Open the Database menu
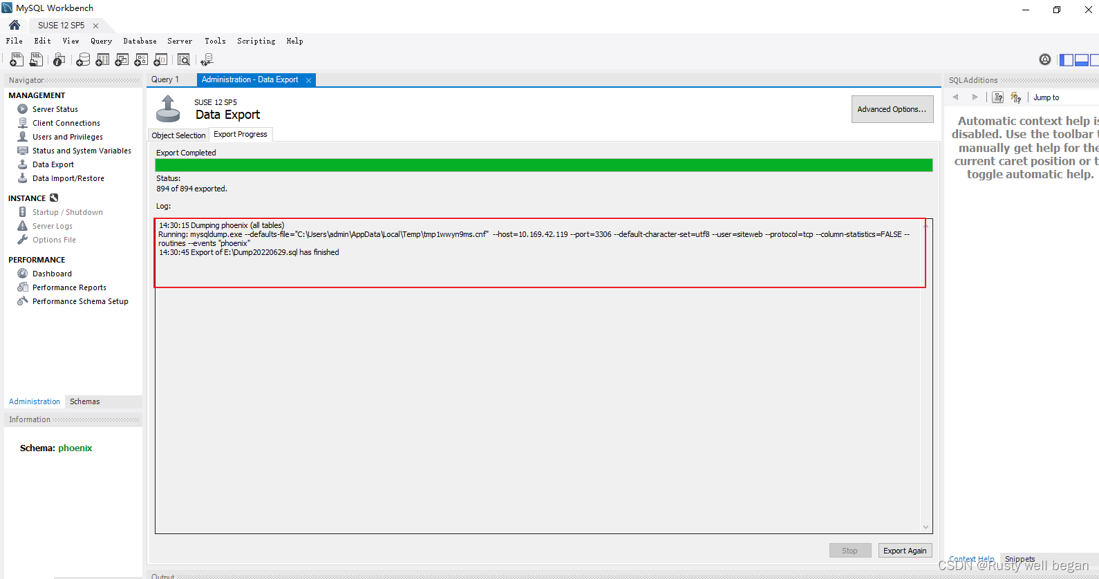The height and width of the screenshot is (579, 1099). click(x=140, y=41)
